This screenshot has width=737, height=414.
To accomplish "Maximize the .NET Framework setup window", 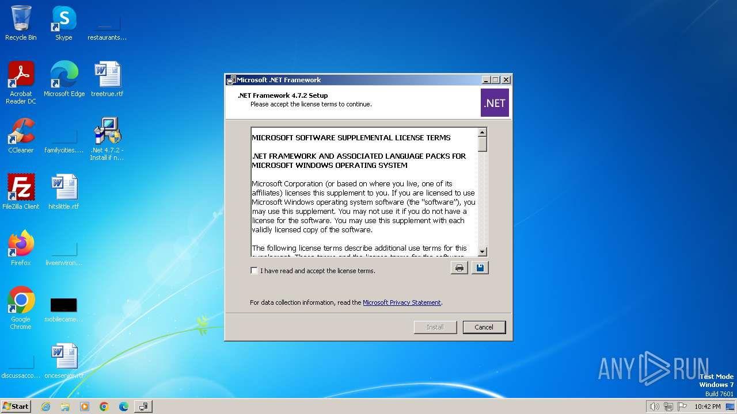I will pyautogui.click(x=496, y=80).
